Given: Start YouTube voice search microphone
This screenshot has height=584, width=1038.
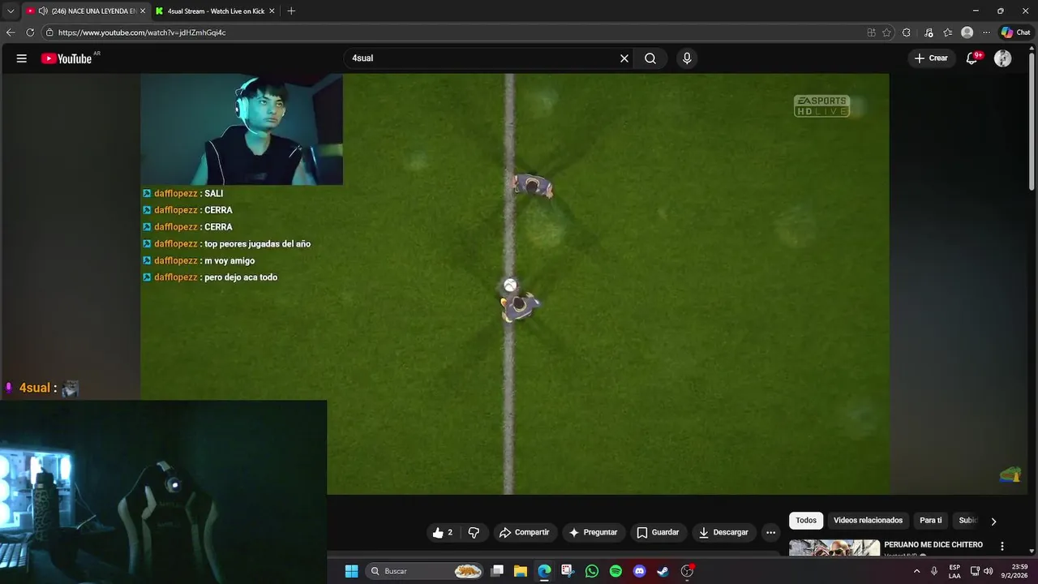Looking at the screenshot, I should (687, 58).
